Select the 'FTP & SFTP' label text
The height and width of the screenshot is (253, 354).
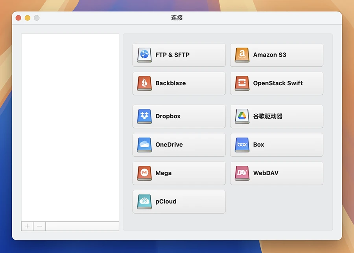(x=172, y=55)
